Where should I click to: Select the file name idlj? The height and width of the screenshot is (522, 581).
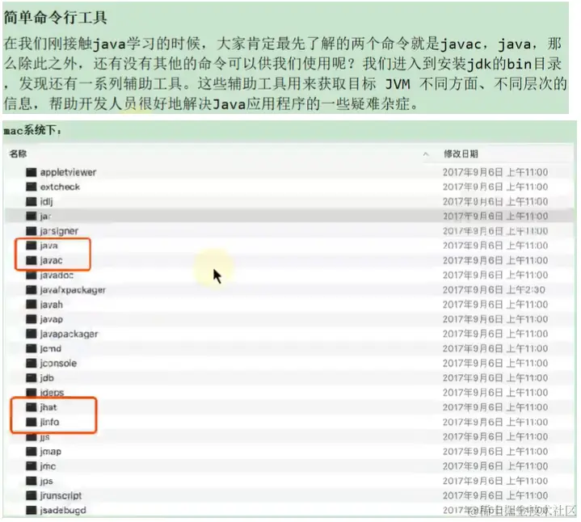(46, 201)
